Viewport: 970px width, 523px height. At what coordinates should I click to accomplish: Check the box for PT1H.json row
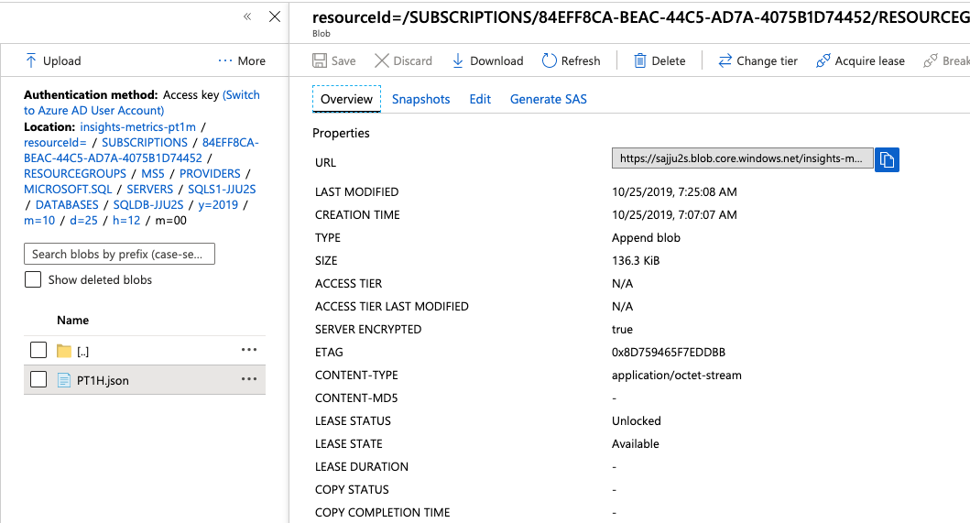coord(38,379)
